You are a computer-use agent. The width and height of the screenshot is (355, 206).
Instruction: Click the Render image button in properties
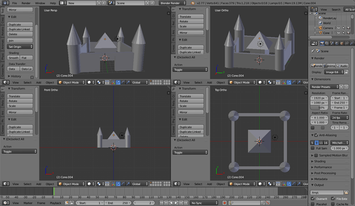pos(317,66)
